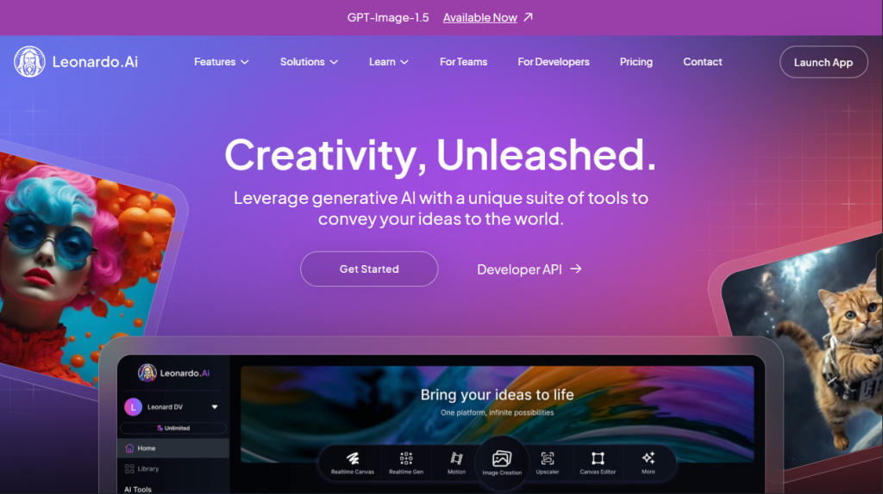Follow the Developer API link
The width and height of the screenshot is (883, 494).
coord(529,269)
